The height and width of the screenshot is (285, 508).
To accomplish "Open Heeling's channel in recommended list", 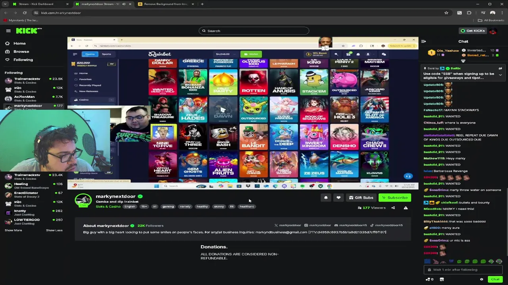I will click(33, 186).
